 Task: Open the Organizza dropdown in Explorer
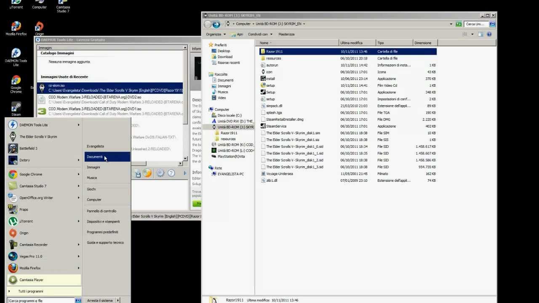(216, 34)
